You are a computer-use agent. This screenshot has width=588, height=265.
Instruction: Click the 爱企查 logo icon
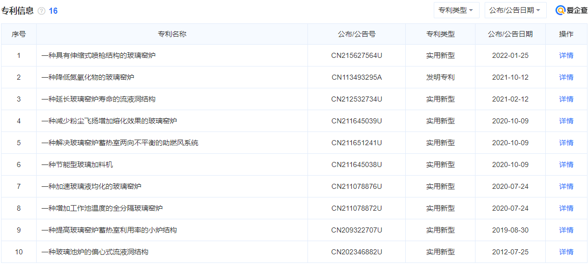pos(561,10)
